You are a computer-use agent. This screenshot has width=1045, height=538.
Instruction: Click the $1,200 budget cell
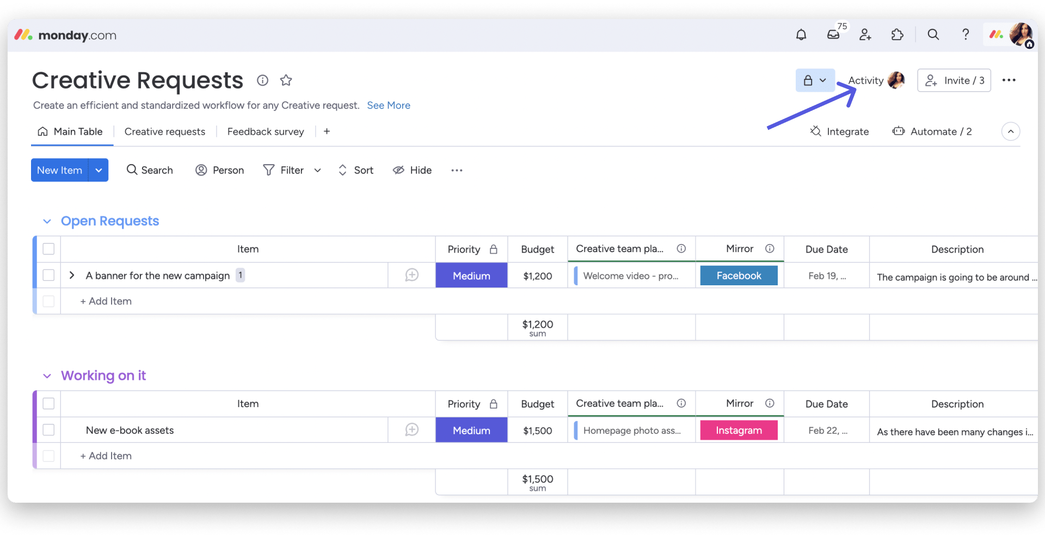coord(537,276)
